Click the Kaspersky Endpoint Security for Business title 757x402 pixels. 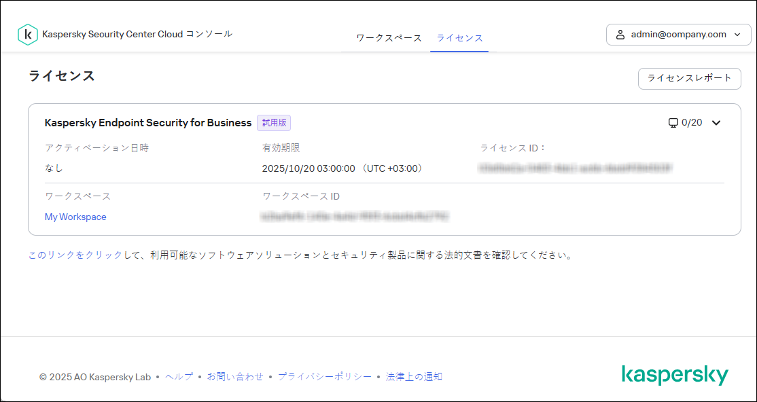tap(147, 123)
